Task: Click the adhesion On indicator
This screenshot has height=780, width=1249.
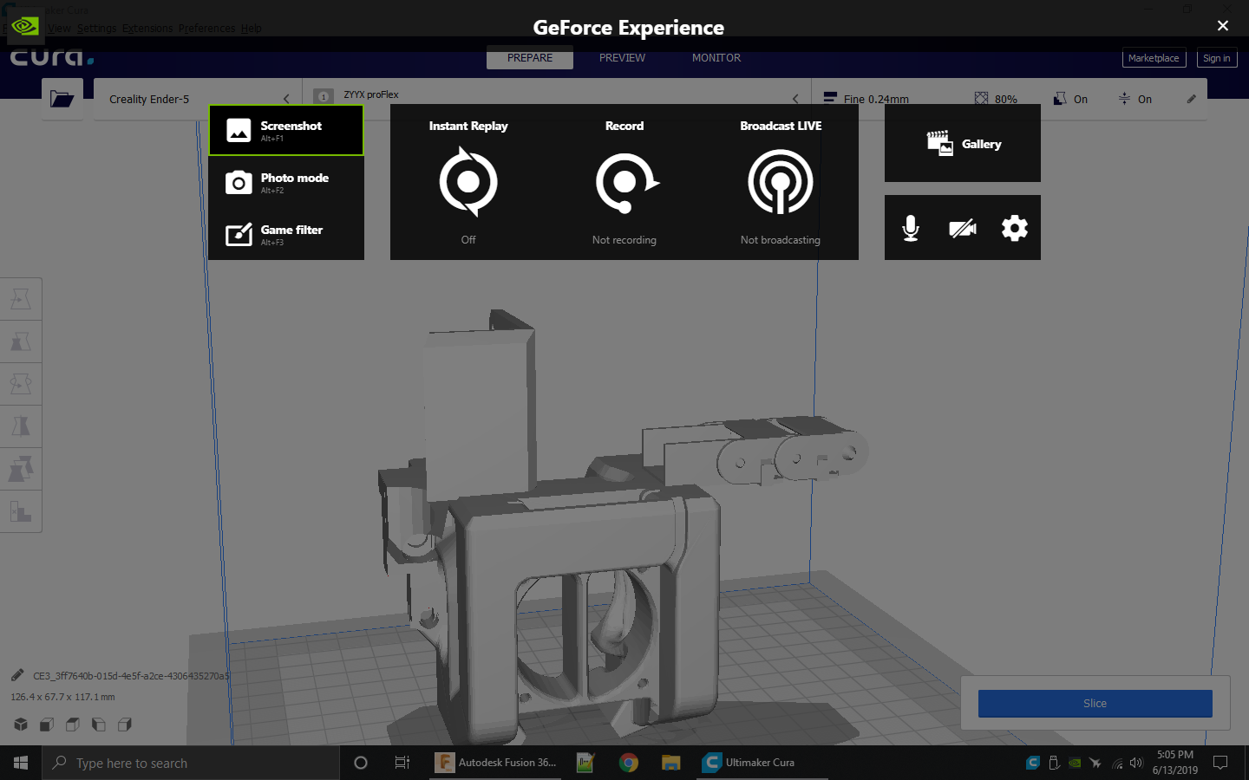Action: click(1135, 99)
